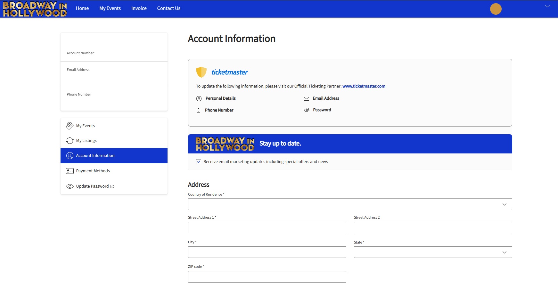Click the Ticketmaster yellow shield icon
The image size is (558, 295).
coord(201,72)
